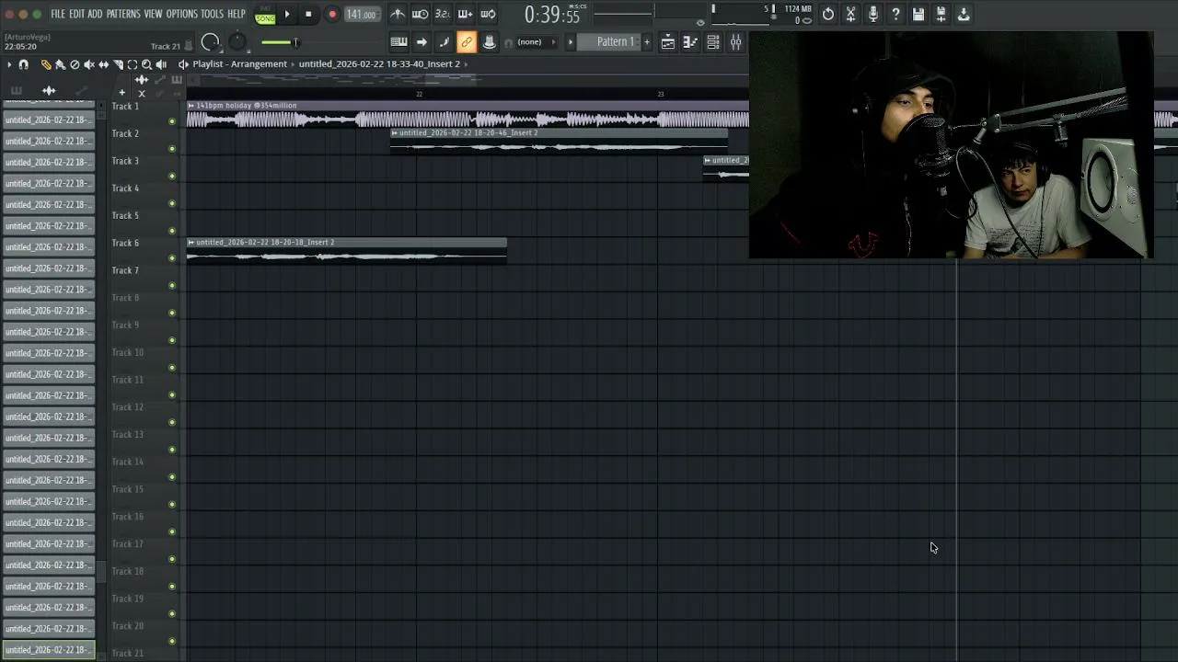Mute Track 6 with its green dot
The height and width of the screenshot is (662, 1178).
click(x=172, y=258)
